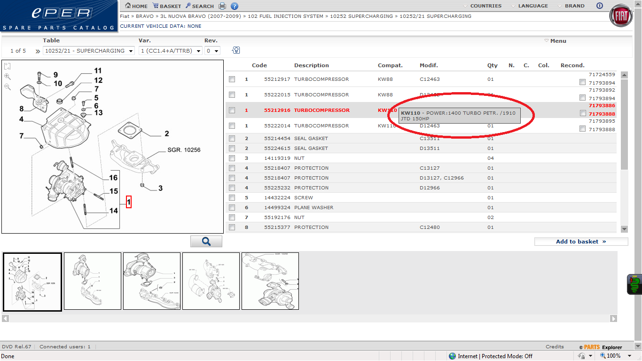Viewport: 642px width, 361px height.
Task: Click the Fiat breadcrumb link
Action: (x=125, y=16)
